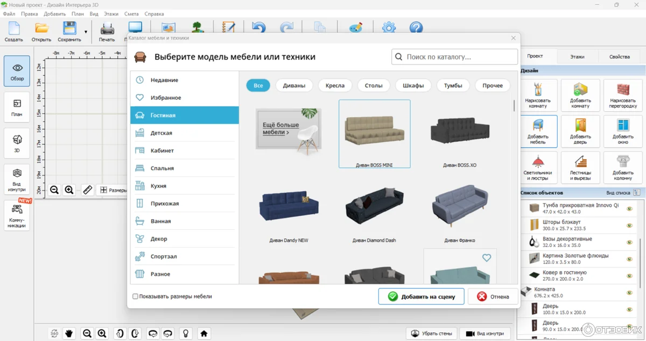Viewport: 646px width, 341px height.
Task: Select the Диван BOSS.XO thumbnail
Action: click(x=460, y=134)
